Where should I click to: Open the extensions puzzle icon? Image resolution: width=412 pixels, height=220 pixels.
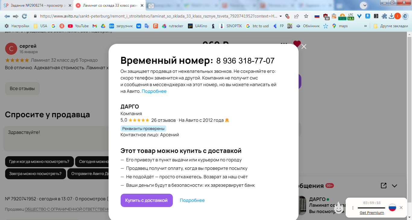point(384,16)
